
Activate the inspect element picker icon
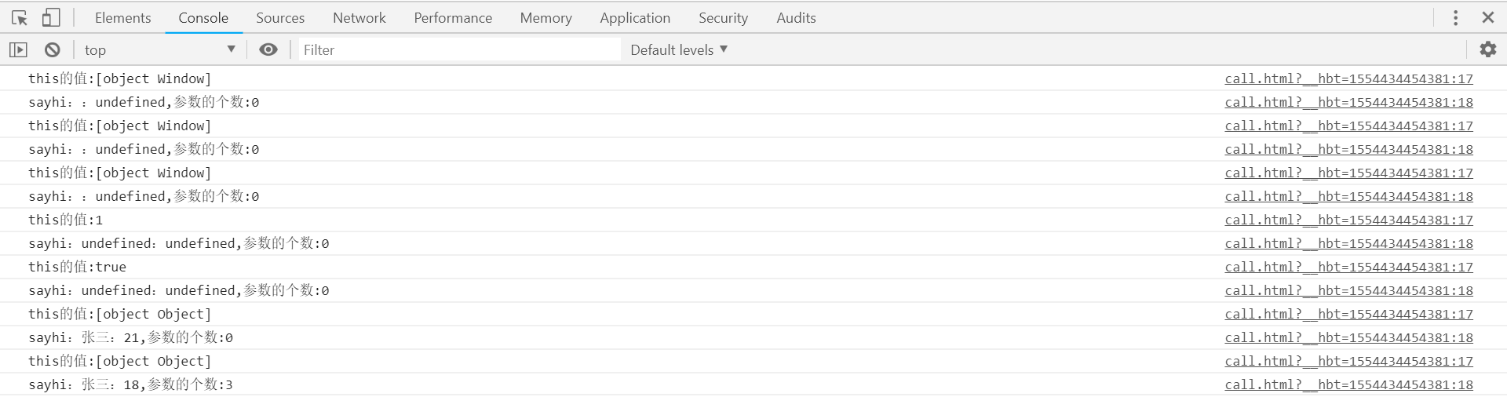tap(20, 17)
